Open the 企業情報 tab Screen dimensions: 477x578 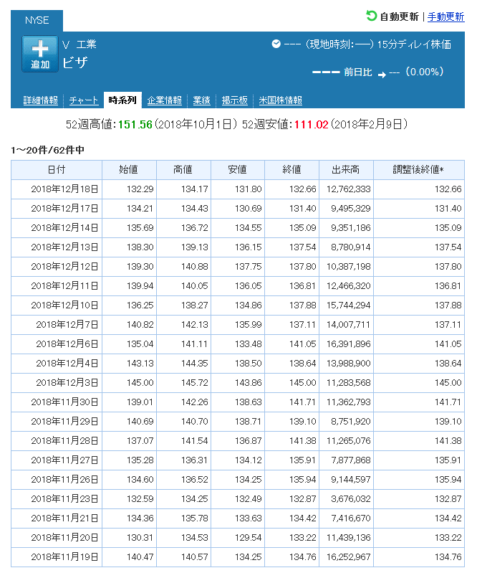coord(165,100)
